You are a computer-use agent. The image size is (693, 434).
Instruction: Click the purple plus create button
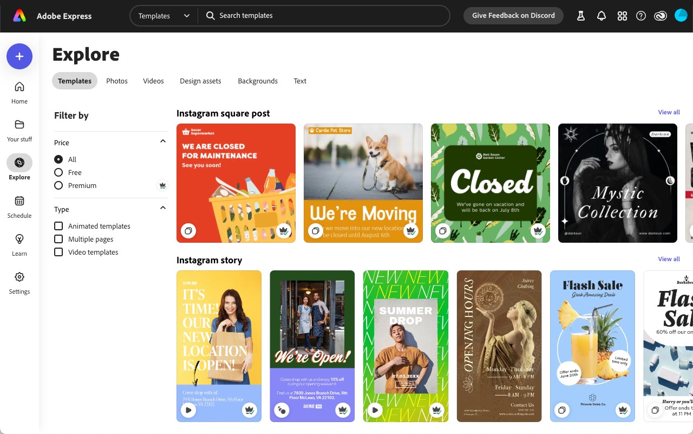(x=19, y=56)
